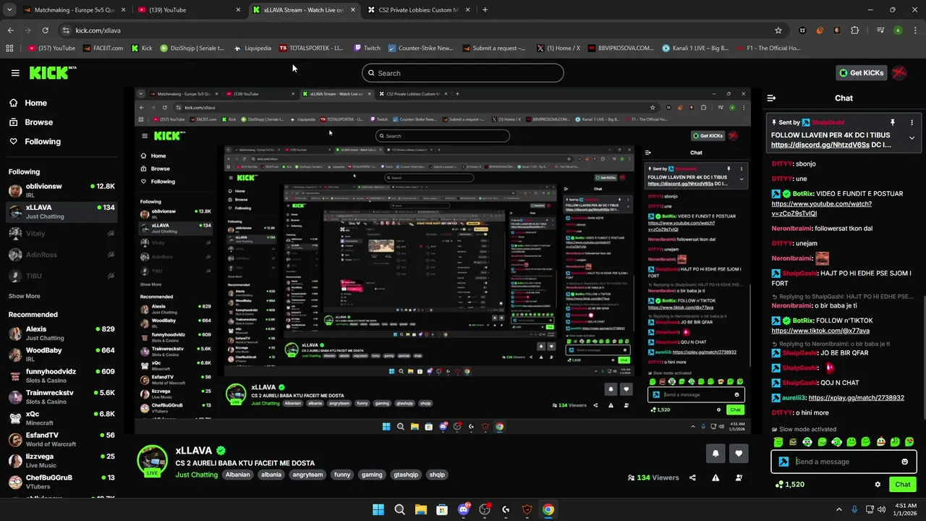Viewport: 926px width, 521px height.
Task: Click the Albanian language tag
Action: 237,475
